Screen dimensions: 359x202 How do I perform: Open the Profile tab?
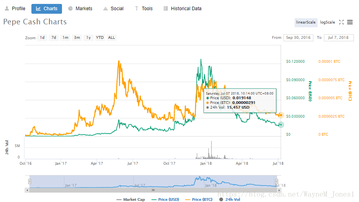click(15, 9)
